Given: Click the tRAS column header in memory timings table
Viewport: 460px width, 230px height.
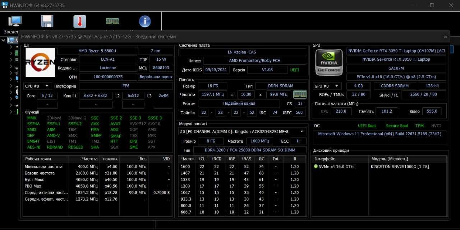Looking at the screenshot, I should click(246, 159).
